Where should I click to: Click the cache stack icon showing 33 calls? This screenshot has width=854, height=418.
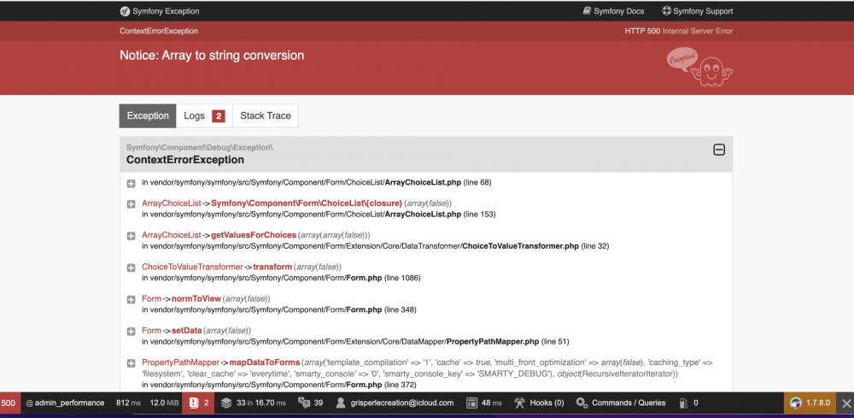(226, 403)
